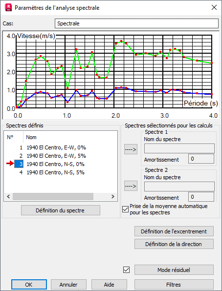This screenshot has height=291, width=222.
Task: Open Définition de la direction
Action: [x=174, y=244]
